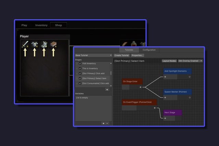Open the Base Tutorial dropdown
Viewport: 219px width, 146px height.
(94, 55)
